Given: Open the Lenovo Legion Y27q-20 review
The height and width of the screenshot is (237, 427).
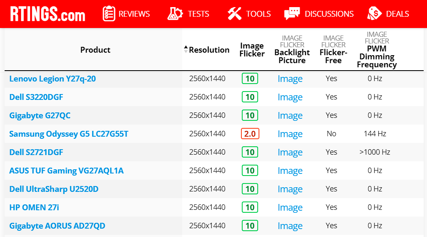Looking at the screenshot, I should click(52, 79).
